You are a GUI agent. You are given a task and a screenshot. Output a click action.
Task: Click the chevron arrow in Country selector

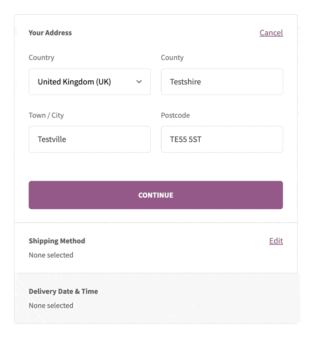click(x=139, y=82)
